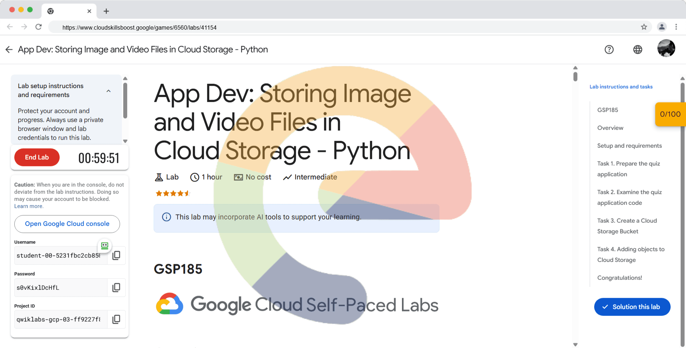Screen dimensions: 686x348
Task: Click the info icon in AI tools notice
Action: [166, 217]
